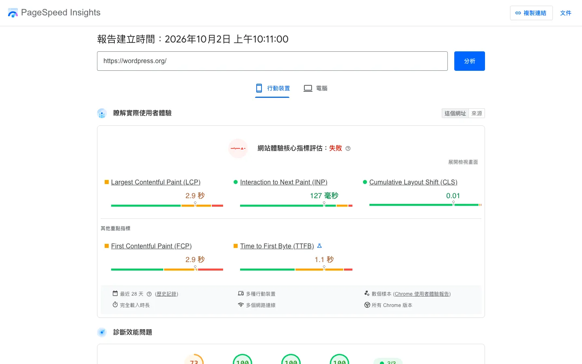Click the calendar icon beside 最近 28 天
Image resolution: width=582 pixels, height=364 pixels.
[115, 294]
